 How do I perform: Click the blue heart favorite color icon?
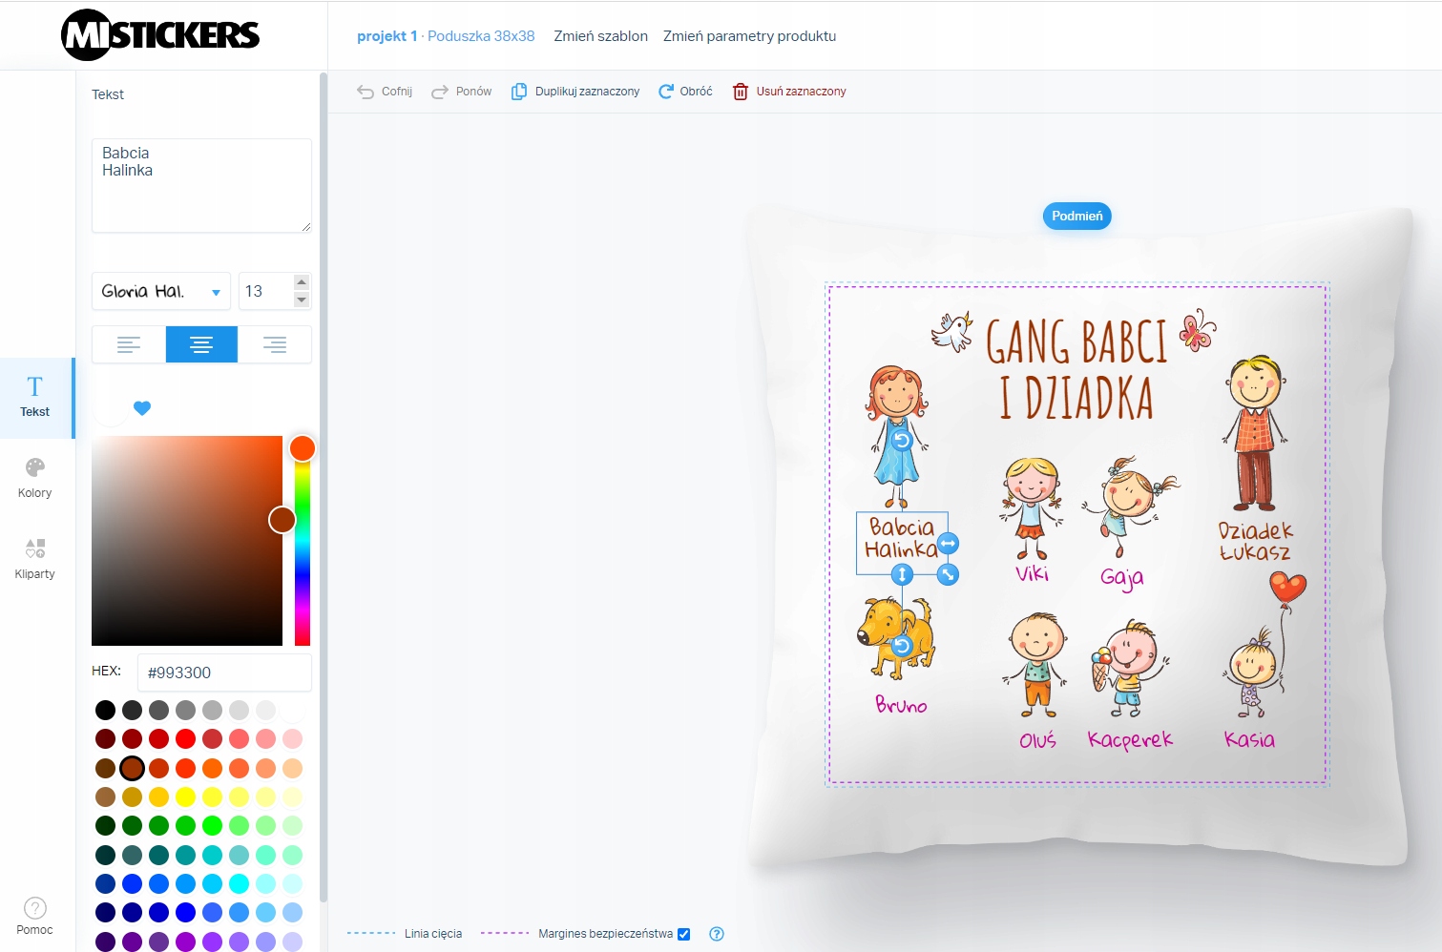pos(142,408)
